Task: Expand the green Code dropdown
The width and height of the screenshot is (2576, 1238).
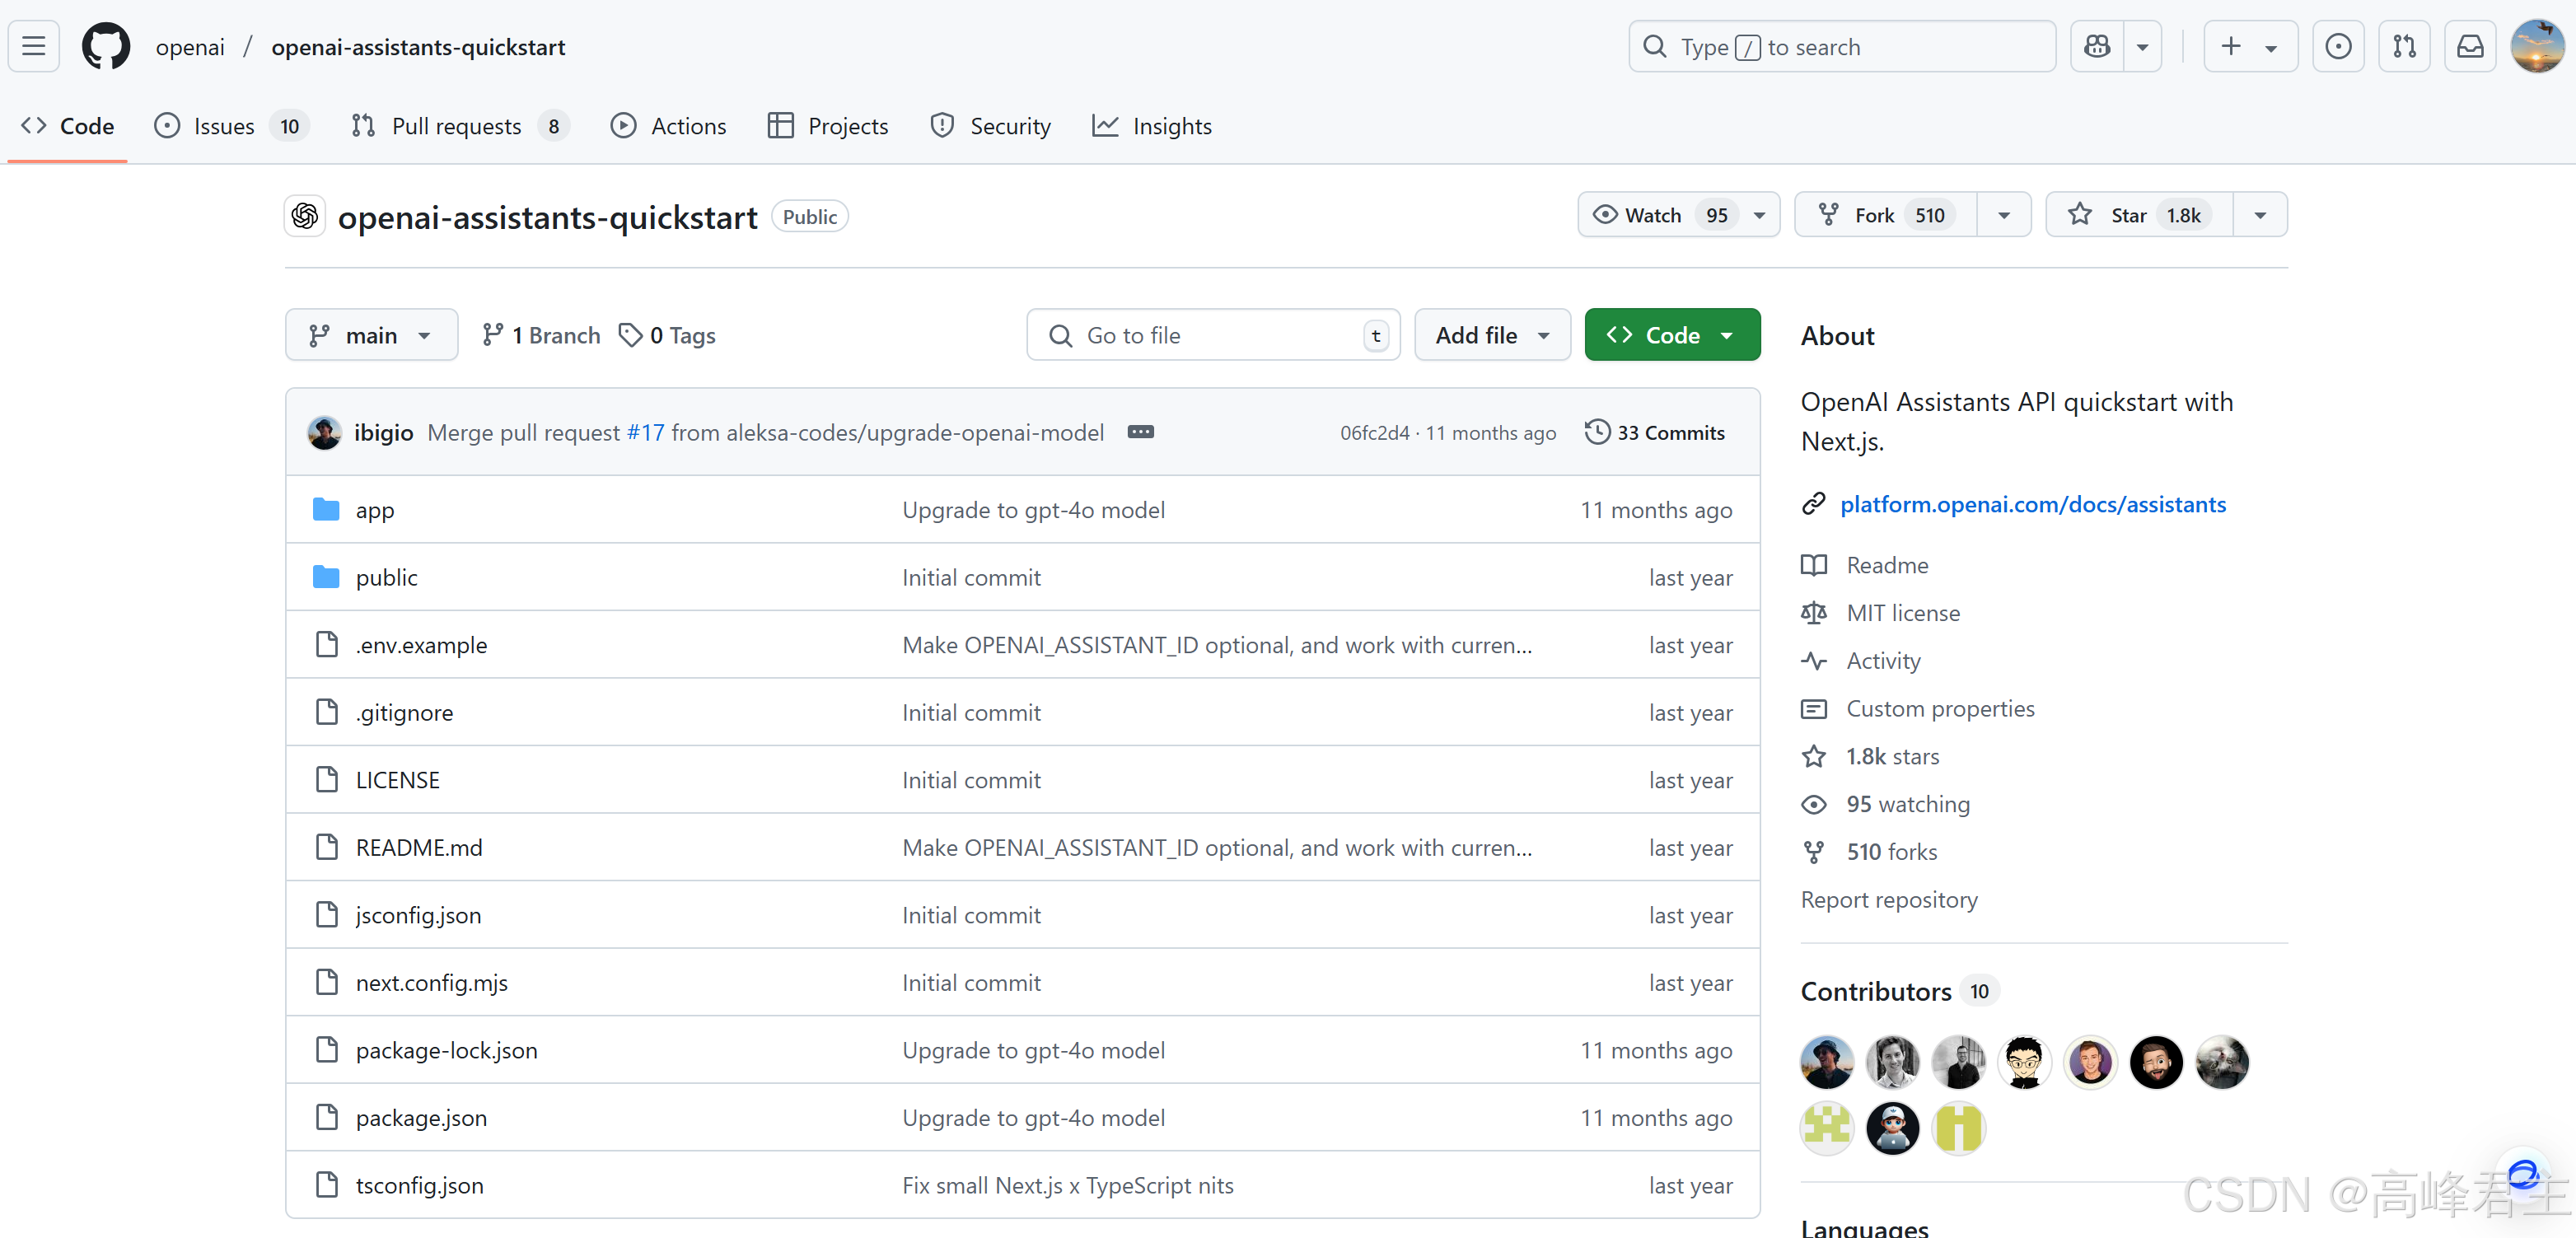Action: 1671,335
